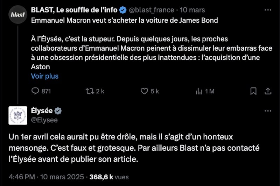Click the Élysée display name

click(42, 111)
